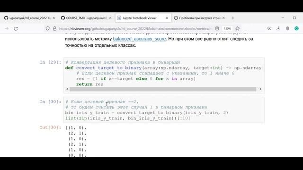Save page to Pocket
The image size is (303, 170).
click(269, 28)
